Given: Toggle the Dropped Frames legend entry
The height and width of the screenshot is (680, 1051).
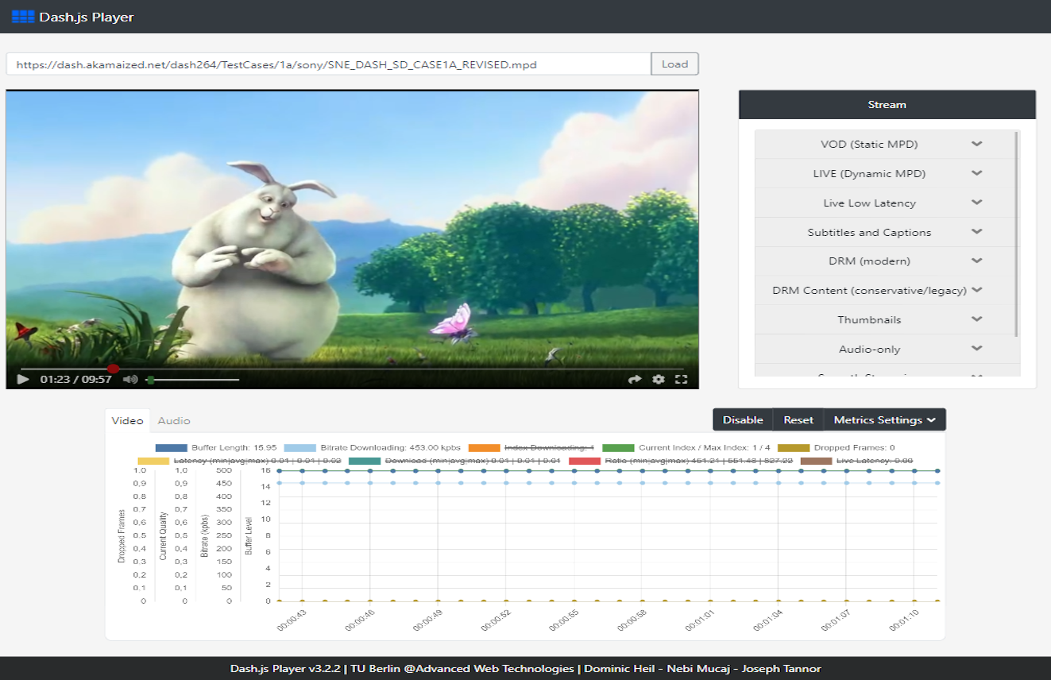Looking at the screenshot, I should pos(837,448).
